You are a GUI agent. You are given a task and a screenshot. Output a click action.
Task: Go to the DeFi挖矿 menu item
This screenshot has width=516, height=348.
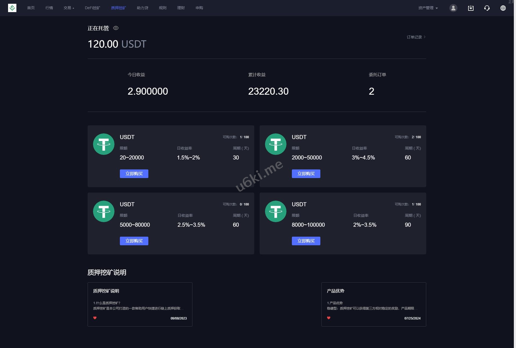[x=92, y=8]
